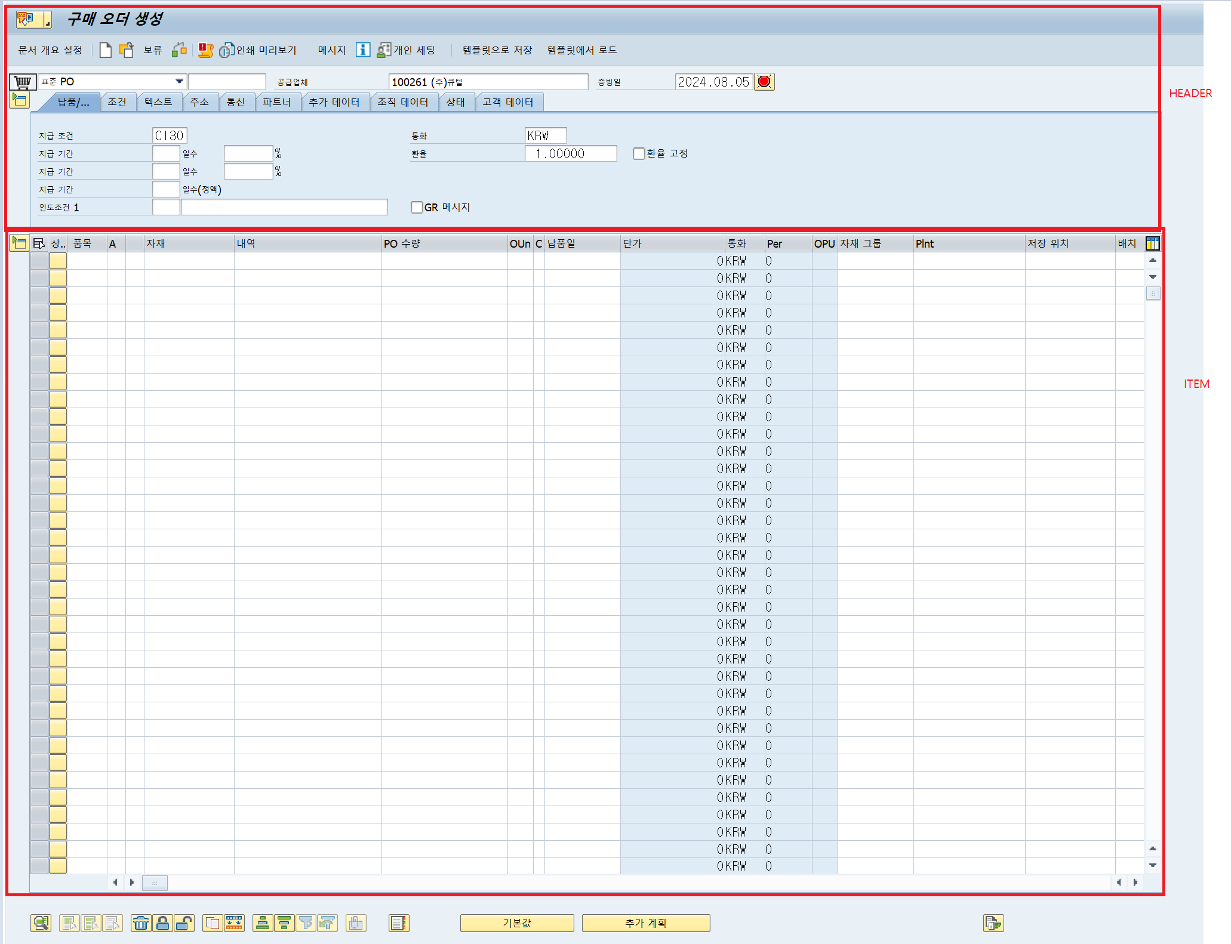
Task: Collapse the header section expander icon
Action: point(19,100)
